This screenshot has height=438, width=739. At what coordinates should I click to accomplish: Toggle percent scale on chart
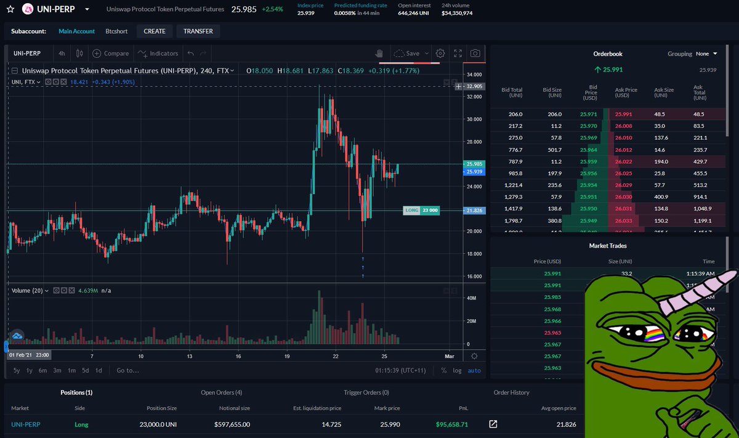[444, 370]
